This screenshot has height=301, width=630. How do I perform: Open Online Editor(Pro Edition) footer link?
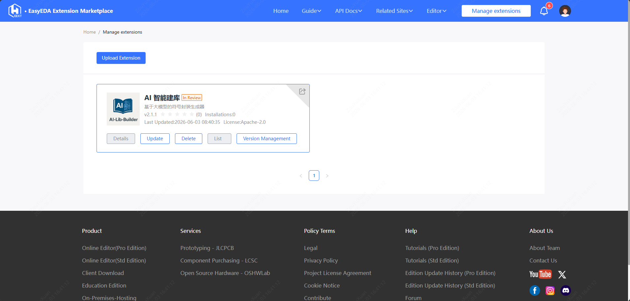point(114,248)
